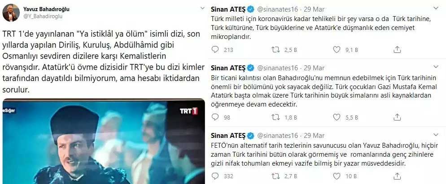Retweet the tweet showing 2,7 B retweets

tap(275, 176)
